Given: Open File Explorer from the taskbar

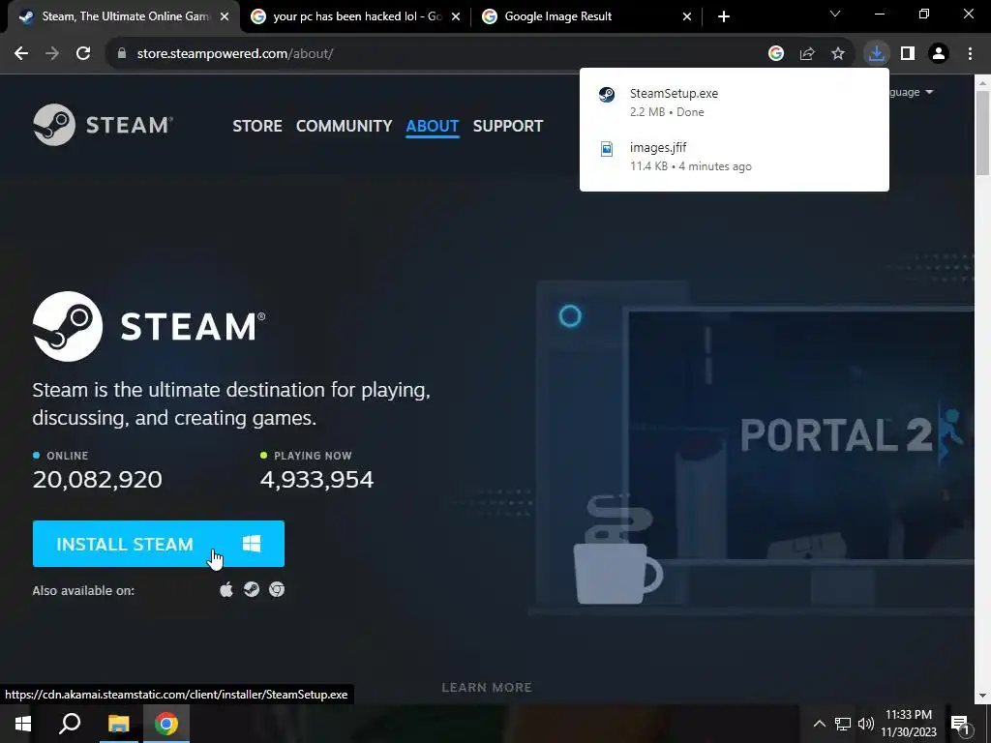Looking at the screenshot, I should [118, 724].
